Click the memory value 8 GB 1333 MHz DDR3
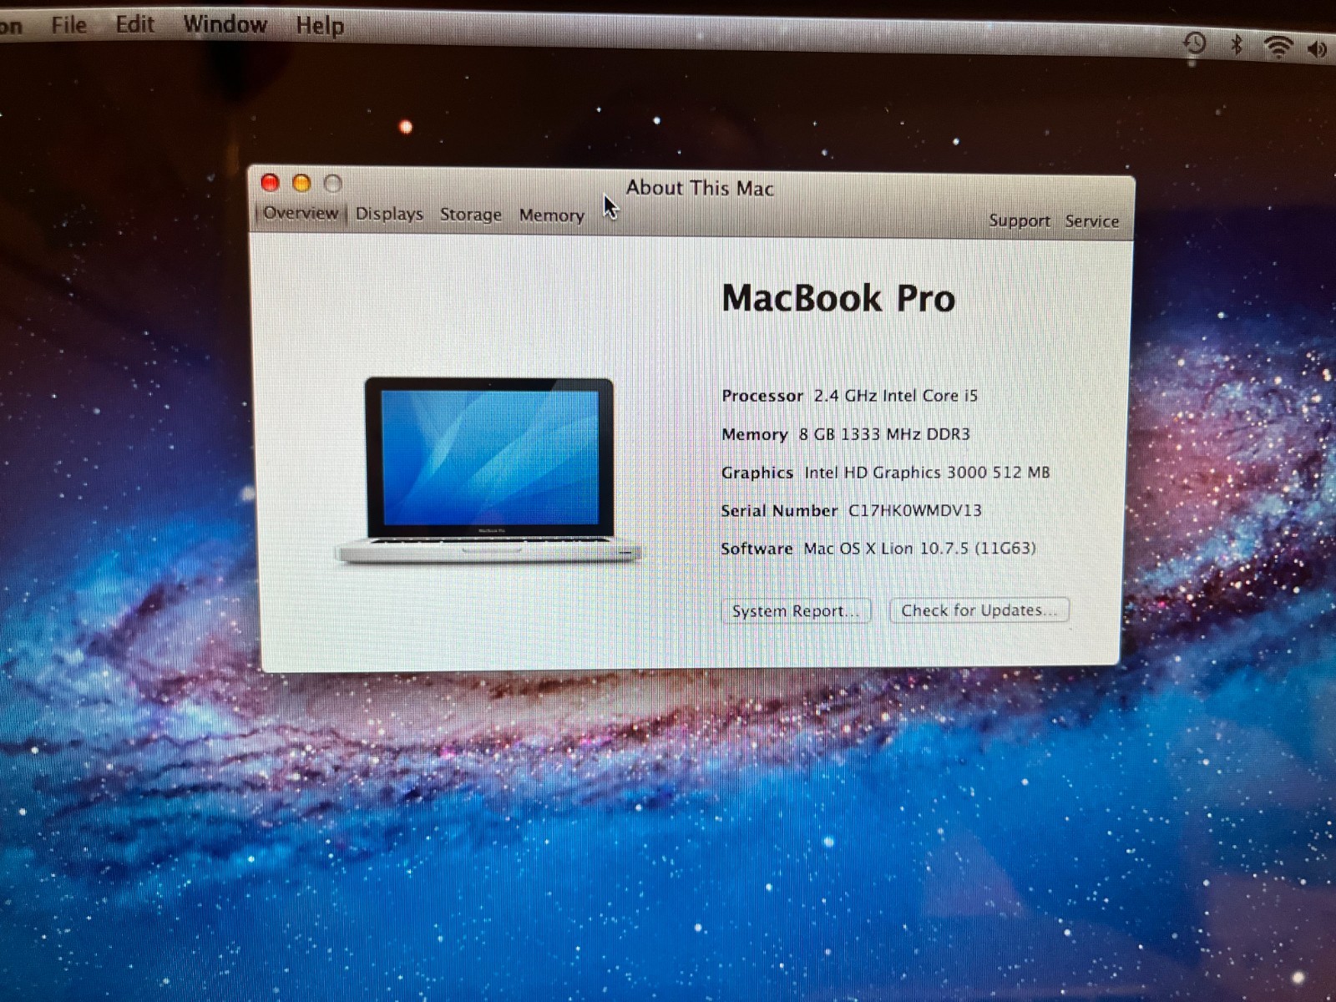Viewport: 1336px width, 1002px height. coord(884,434)
